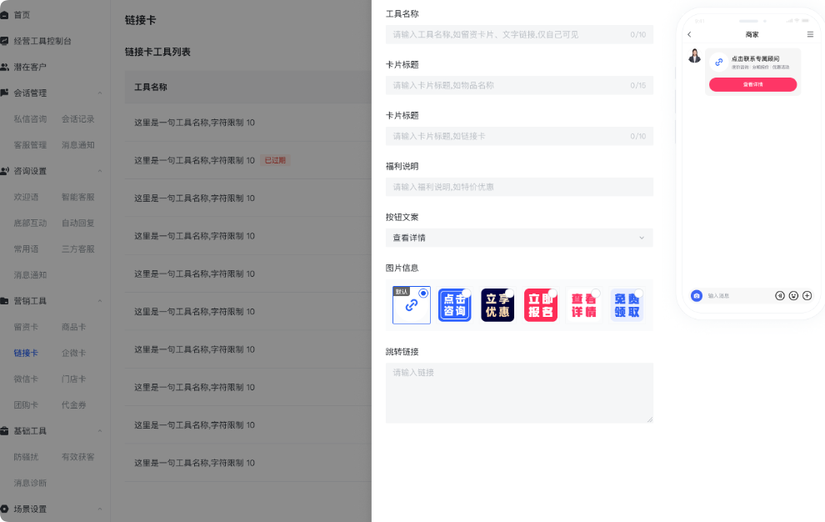Select the active 链接卡 menu item
This screenshot has width=825, height=522.
point(26,353)
